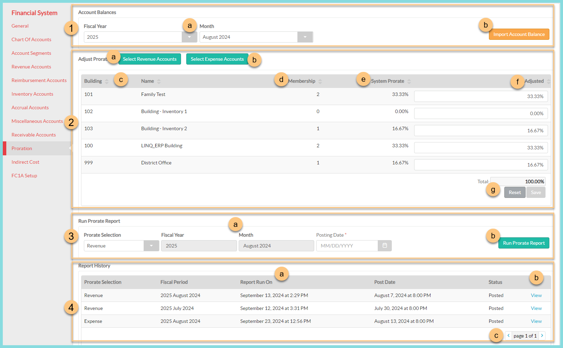The width and height of the screenshot is (563, 348).
Task: Open Chart Of Accounts in sidebar
Action: pyautogui.click(x=31, y=39)
